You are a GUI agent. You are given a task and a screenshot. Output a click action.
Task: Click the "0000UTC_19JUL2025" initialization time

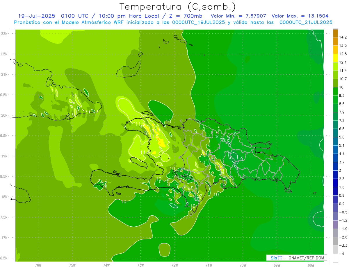pos(199,22)
